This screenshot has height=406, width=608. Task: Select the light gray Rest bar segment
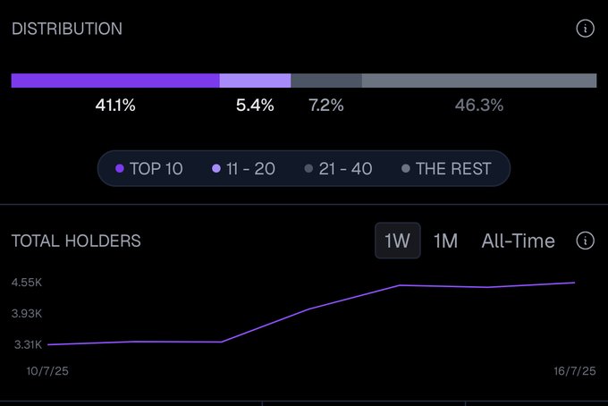pyautogui.click(x=479, y=80)
